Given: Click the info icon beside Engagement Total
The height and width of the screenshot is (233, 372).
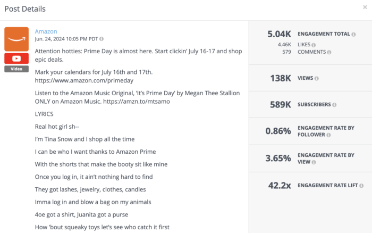Looking at the screenshot, I should coord(353,35).
